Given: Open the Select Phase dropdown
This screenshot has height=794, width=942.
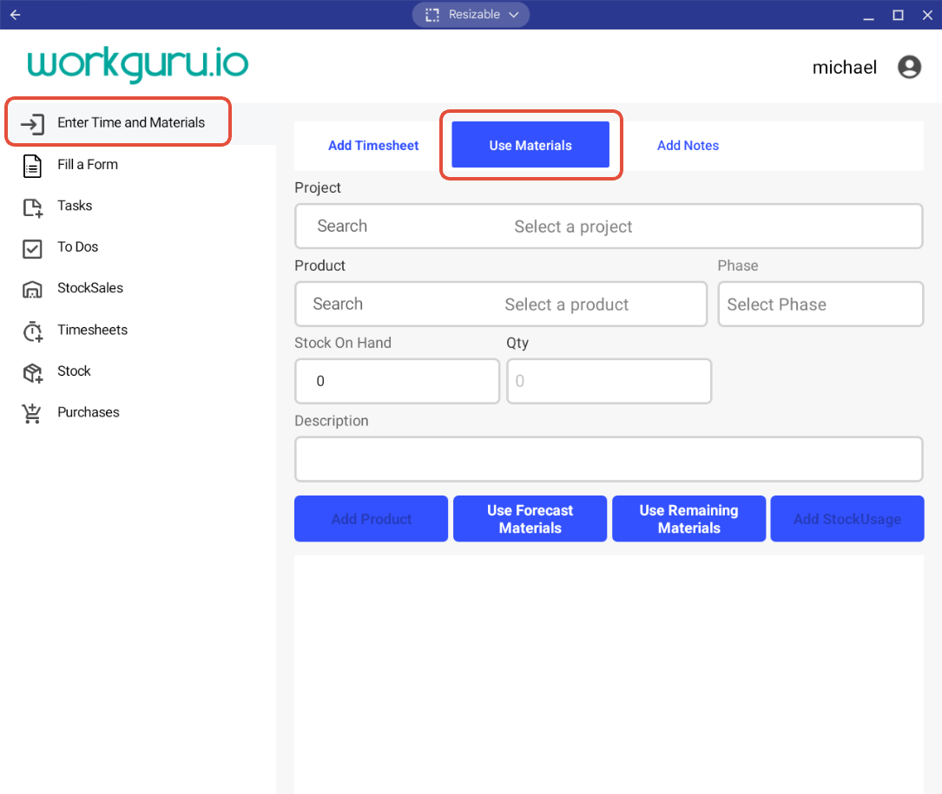Looking at the screenshot, I should point(820,305).
